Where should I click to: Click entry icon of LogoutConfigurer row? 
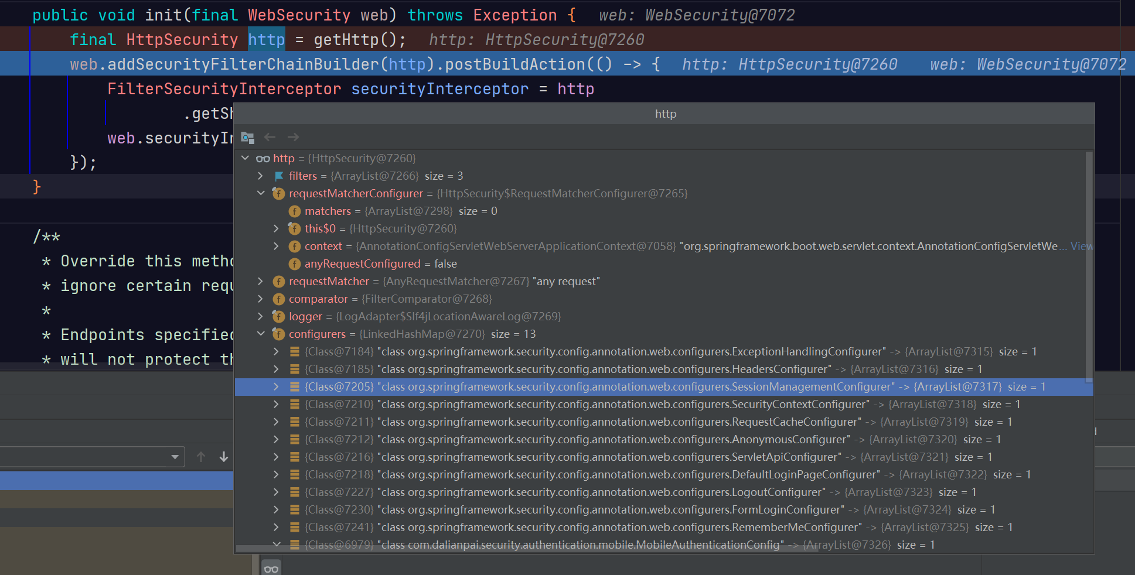tap(295, 492)
